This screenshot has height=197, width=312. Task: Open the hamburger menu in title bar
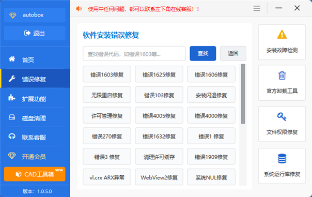(257, 8)
